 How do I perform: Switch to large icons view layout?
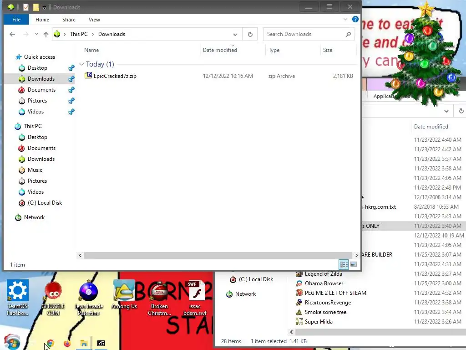coord(354,264)
